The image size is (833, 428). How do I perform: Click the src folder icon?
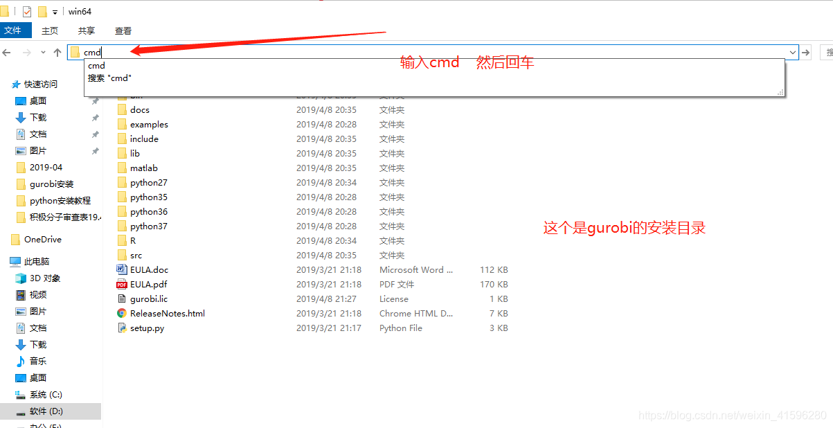122,256
